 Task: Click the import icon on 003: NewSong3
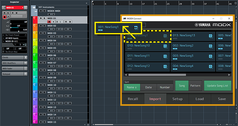[x=211, y=56]
